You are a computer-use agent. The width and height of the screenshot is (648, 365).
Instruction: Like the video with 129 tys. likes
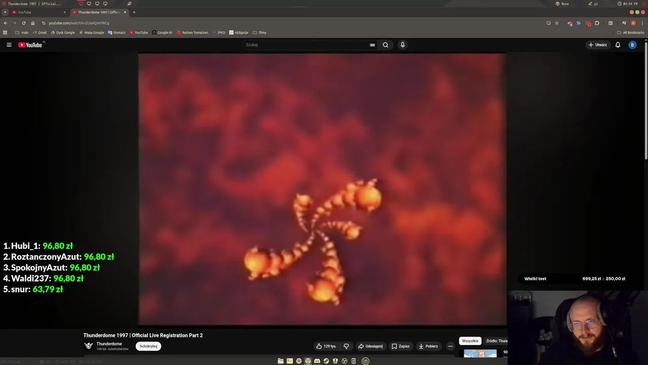tap(326, 346)
